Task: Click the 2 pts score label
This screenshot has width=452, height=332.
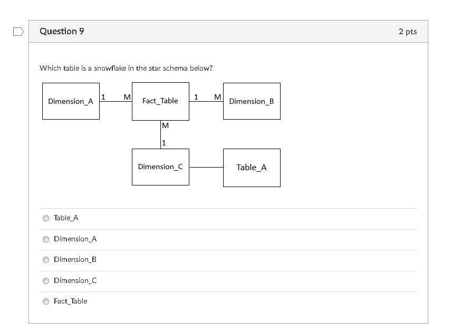Action: coord(408,32)
